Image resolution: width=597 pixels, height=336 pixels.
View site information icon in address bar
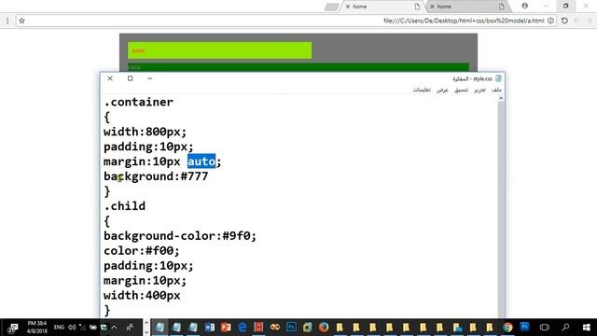(x=550, y=21)
